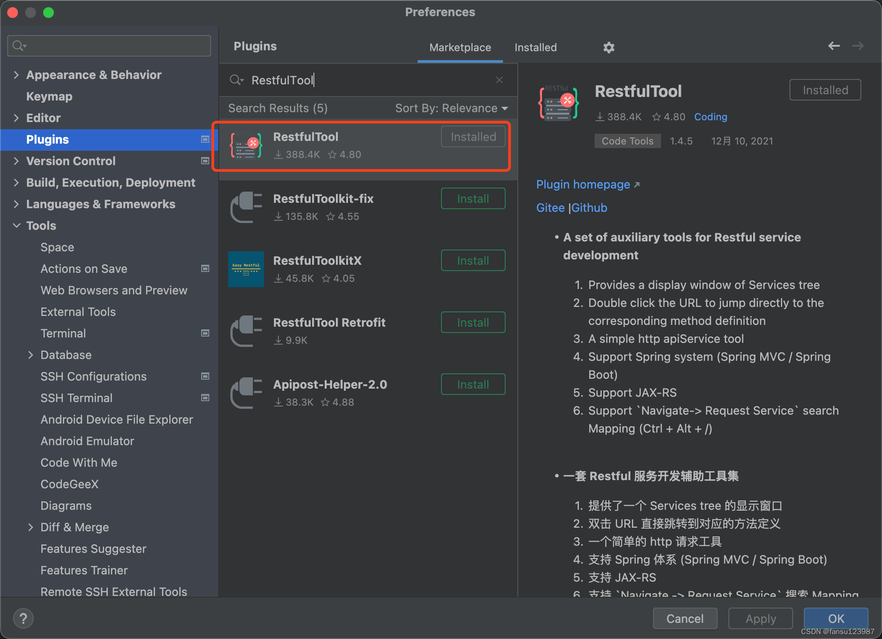Click the project-level marker next to SSH Configurations
Image resolution: width=882 pixels, height=639 pixels.
pos(205,376)
